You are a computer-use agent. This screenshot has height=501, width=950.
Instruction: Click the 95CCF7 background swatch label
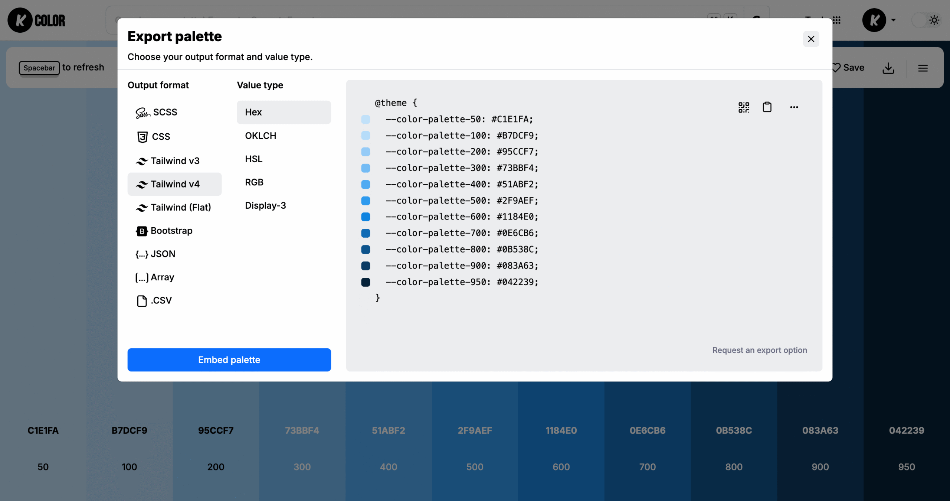tap(216, 430)
